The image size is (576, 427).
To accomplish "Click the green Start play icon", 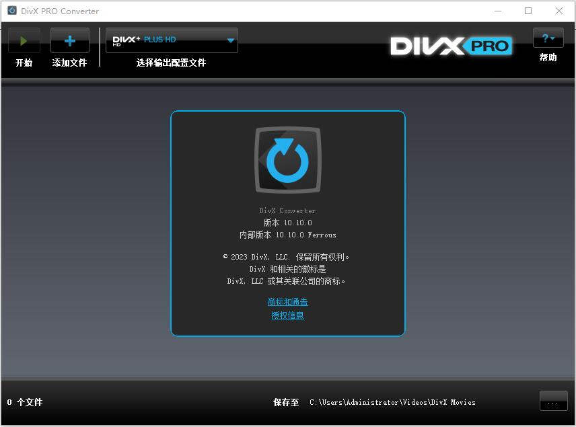I will pyautogui.click(x=24, y=40).
